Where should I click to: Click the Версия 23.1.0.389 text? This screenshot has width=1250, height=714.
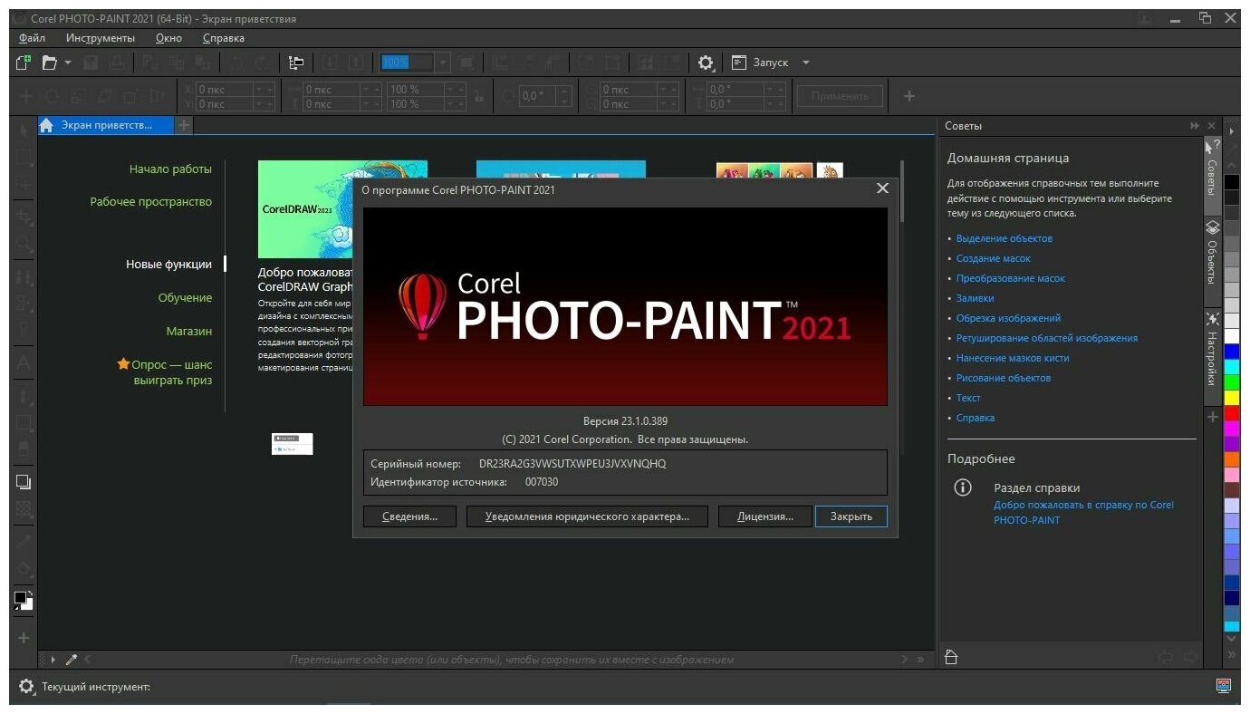[626, 421]
